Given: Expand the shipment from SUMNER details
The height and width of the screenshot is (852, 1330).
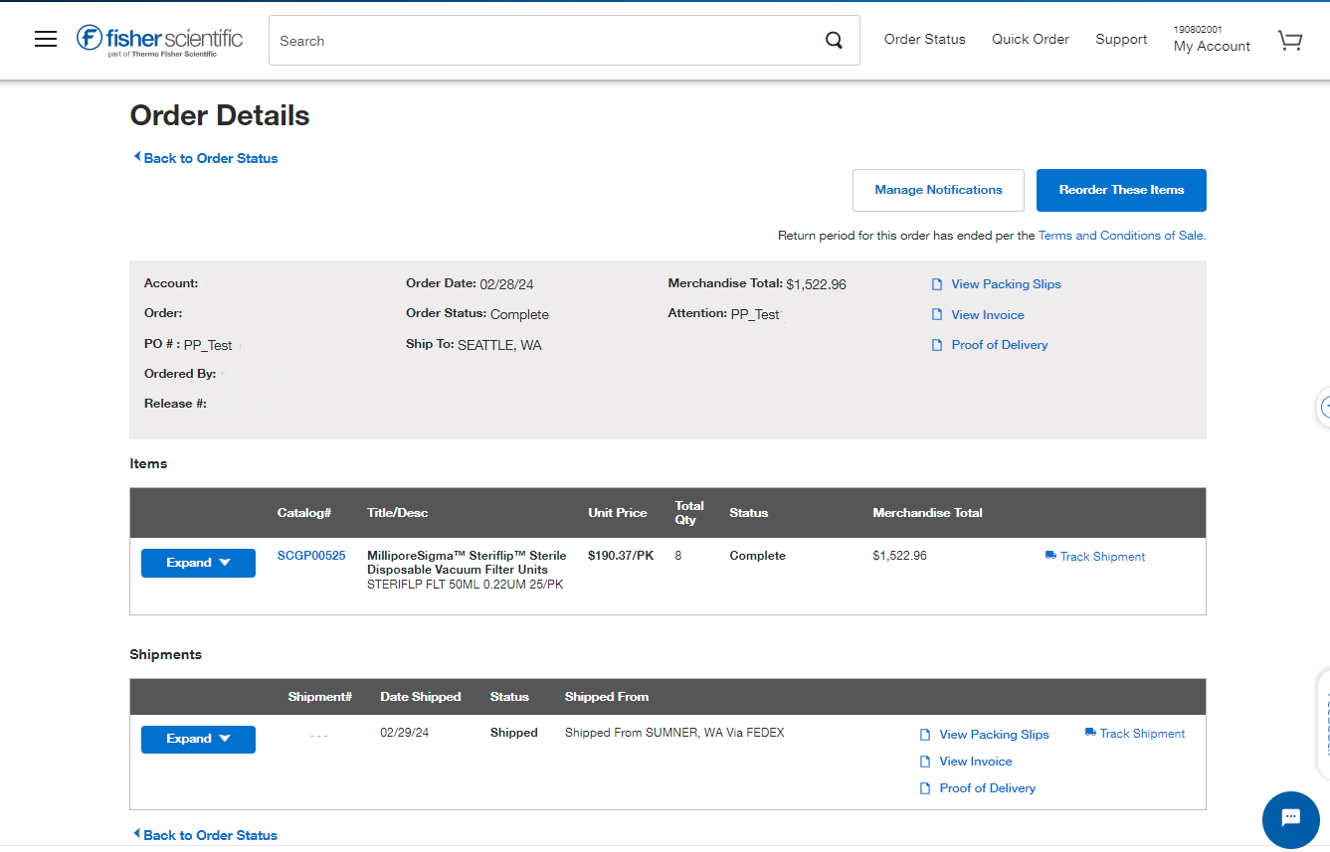Looking at the screenshot, I should point(198,739).
